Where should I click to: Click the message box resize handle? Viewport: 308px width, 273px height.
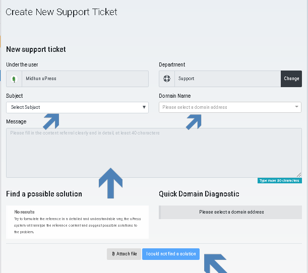pos(299,175)
